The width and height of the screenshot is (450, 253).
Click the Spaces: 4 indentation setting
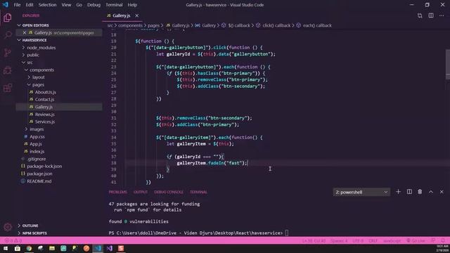(x=339, y=240)
